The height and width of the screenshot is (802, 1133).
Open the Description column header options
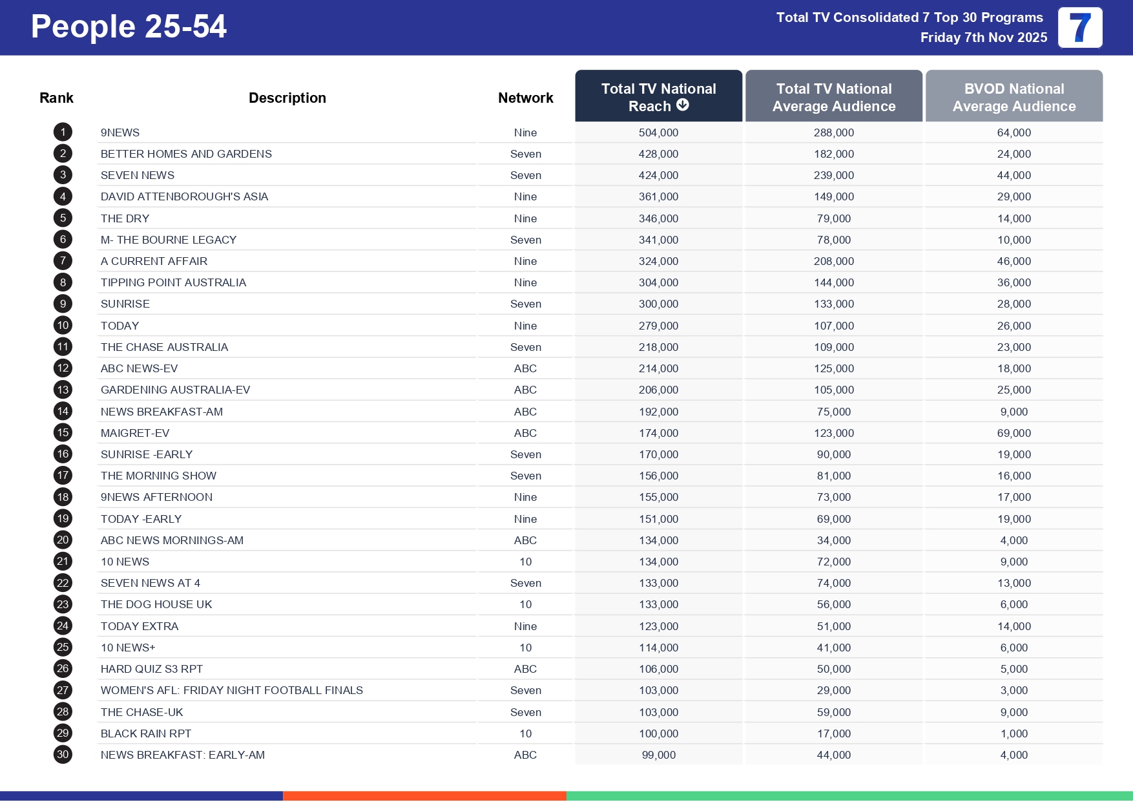(287, 97)
